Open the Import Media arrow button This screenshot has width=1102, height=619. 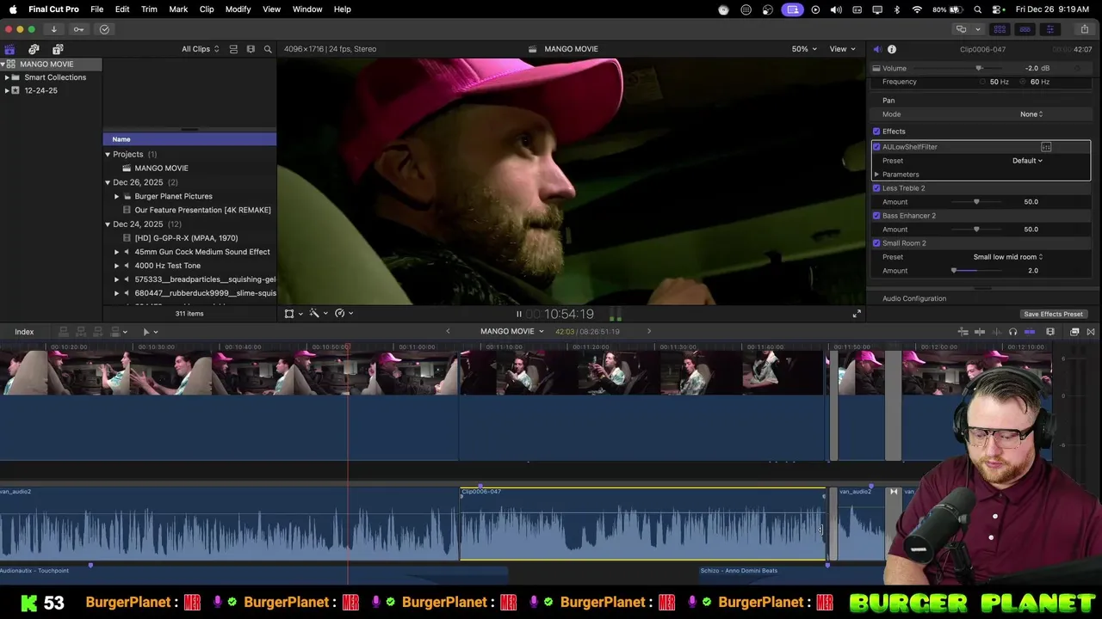coord(53,29)
